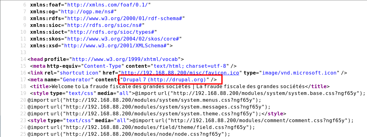Image resolution: width=367 pixels, height=137 pixels.
Task: Select the rdf-schema# namespace URL
Action: pyautogui.click(x=125, y=18)
